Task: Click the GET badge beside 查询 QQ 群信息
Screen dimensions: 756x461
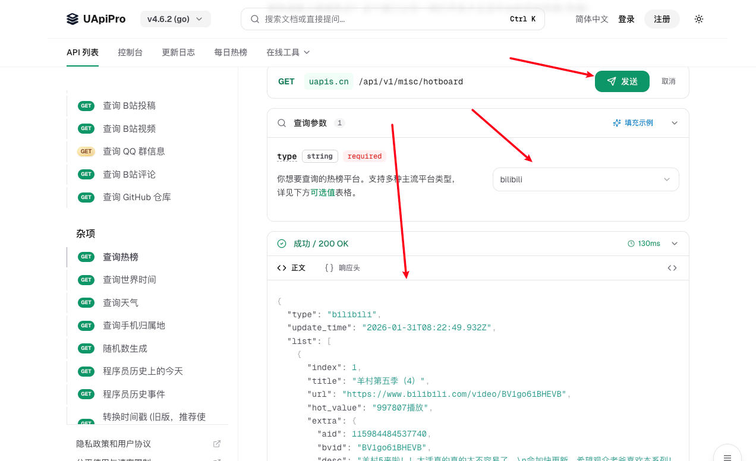Action: [x=86, y=151]
